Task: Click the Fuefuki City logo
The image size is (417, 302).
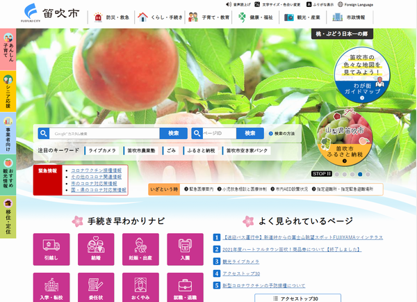Action: (51, 13)
